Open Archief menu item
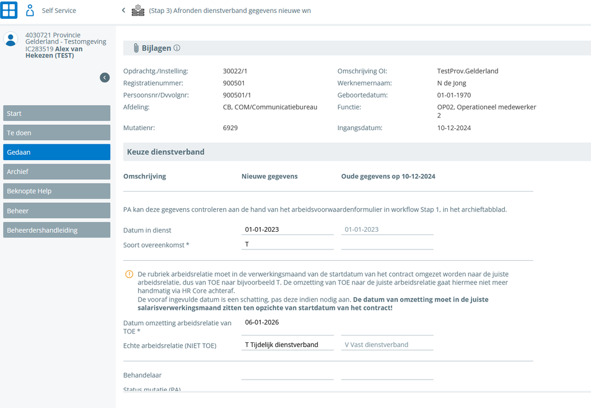Screen dimensions: 591x408 click(x=57, y=172)
